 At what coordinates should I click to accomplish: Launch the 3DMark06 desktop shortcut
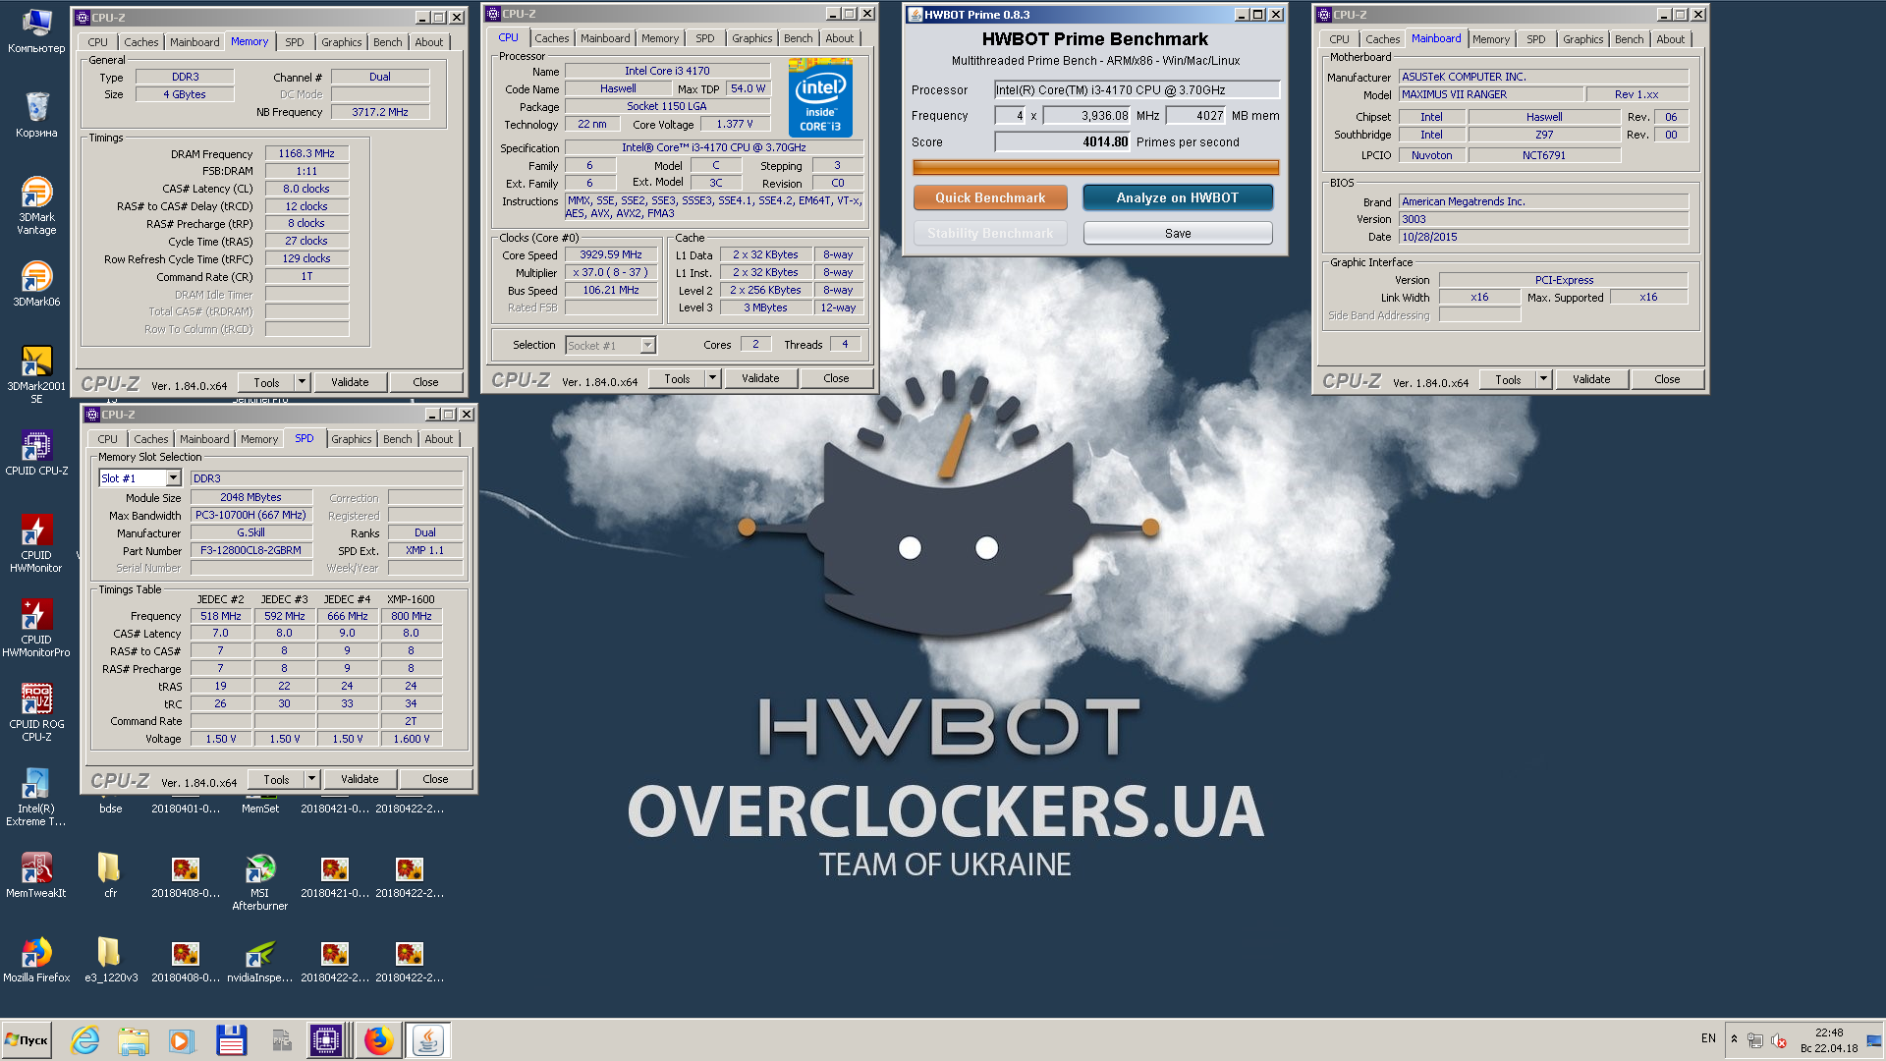pos(36,283)
